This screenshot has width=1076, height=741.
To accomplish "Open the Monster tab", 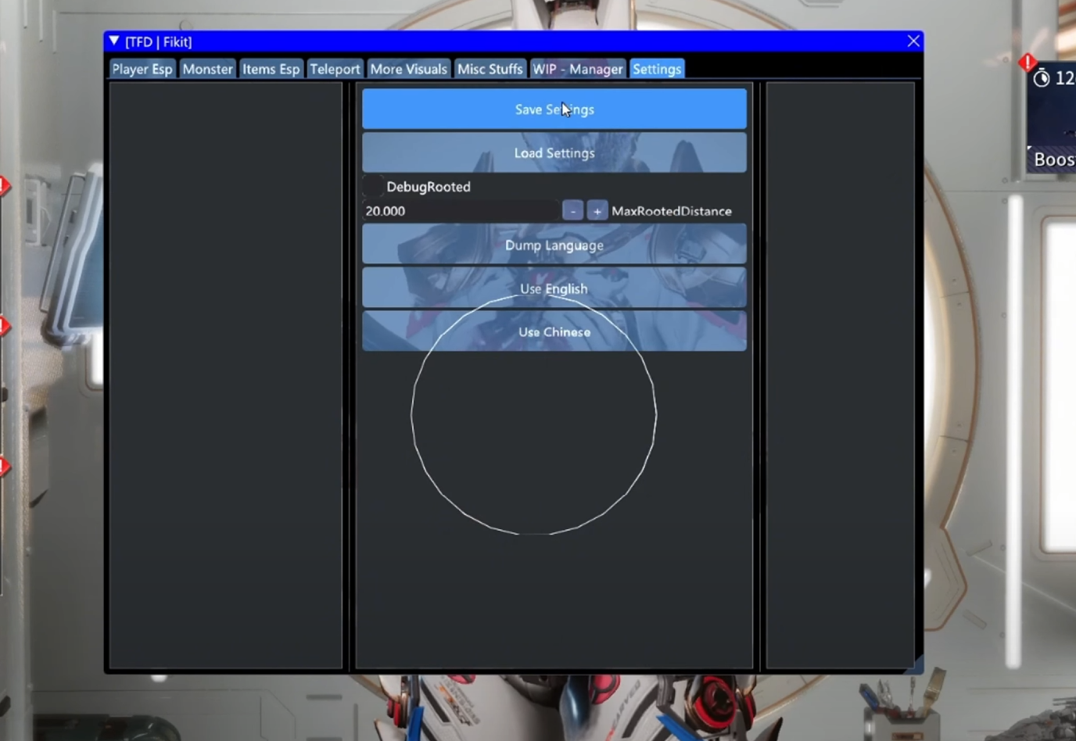I will [x=207, y=70].
